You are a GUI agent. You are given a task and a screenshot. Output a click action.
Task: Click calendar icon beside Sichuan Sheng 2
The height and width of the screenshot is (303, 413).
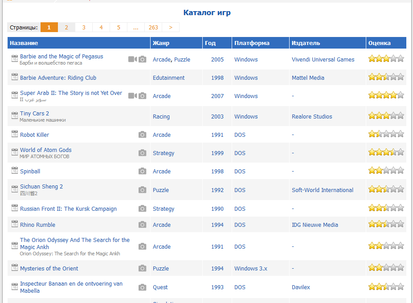[x=15, y=188]
